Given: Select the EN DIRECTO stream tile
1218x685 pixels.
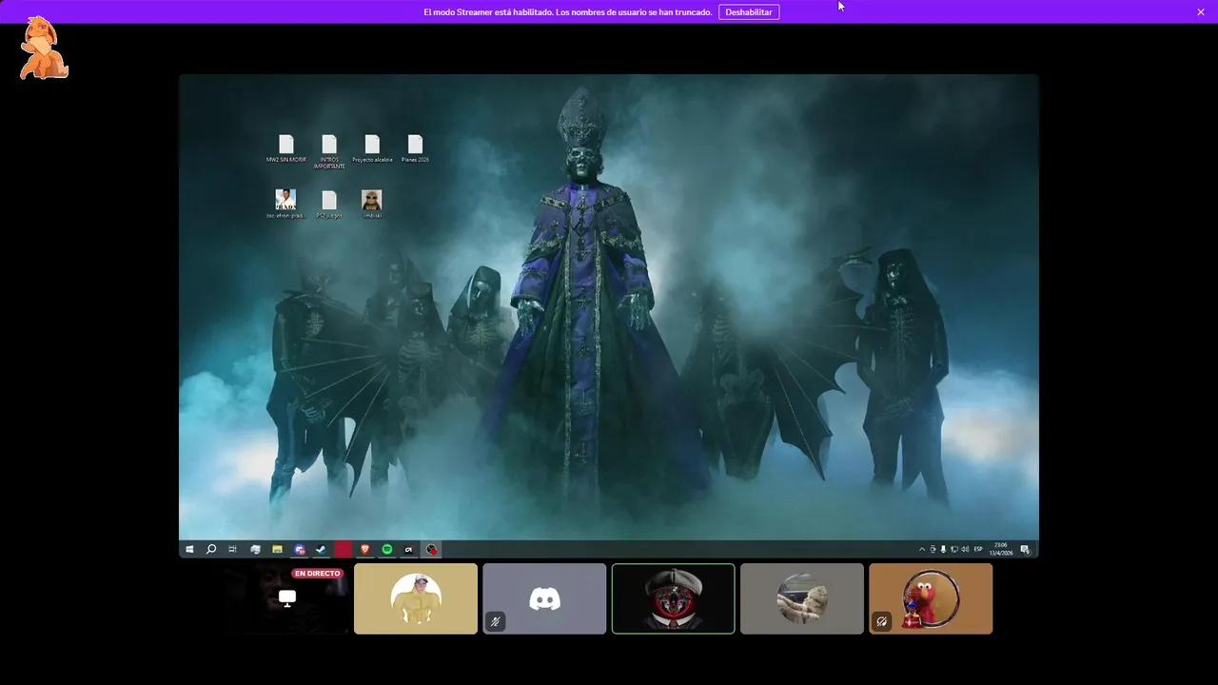Looking at the screenshot, I should click(x=286, y=598).
